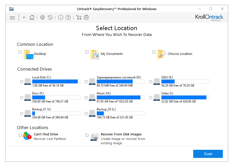Click the D: drive icon
The image size is (234, 167).
click(92, 81)
